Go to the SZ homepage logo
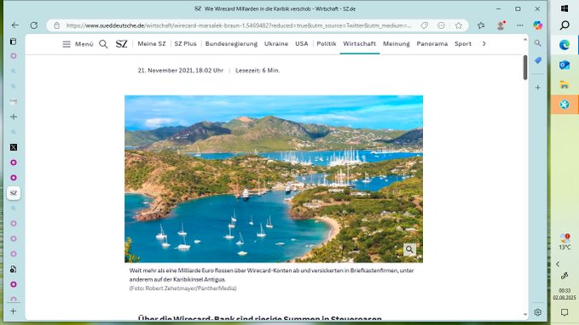 point(121,44)
